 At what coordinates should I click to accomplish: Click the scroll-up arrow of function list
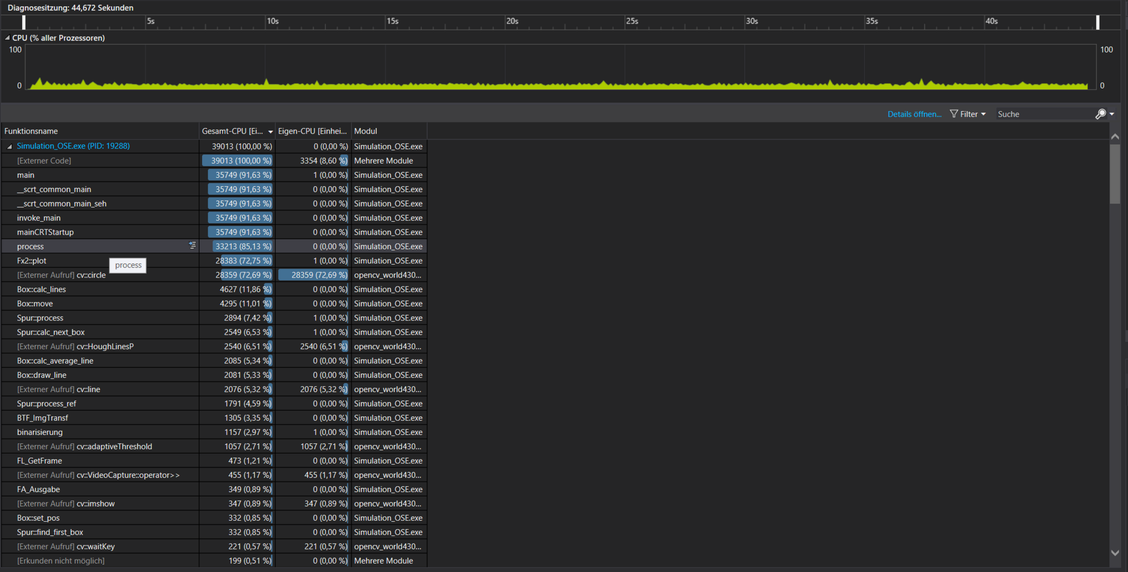[x=1114, y=137]
